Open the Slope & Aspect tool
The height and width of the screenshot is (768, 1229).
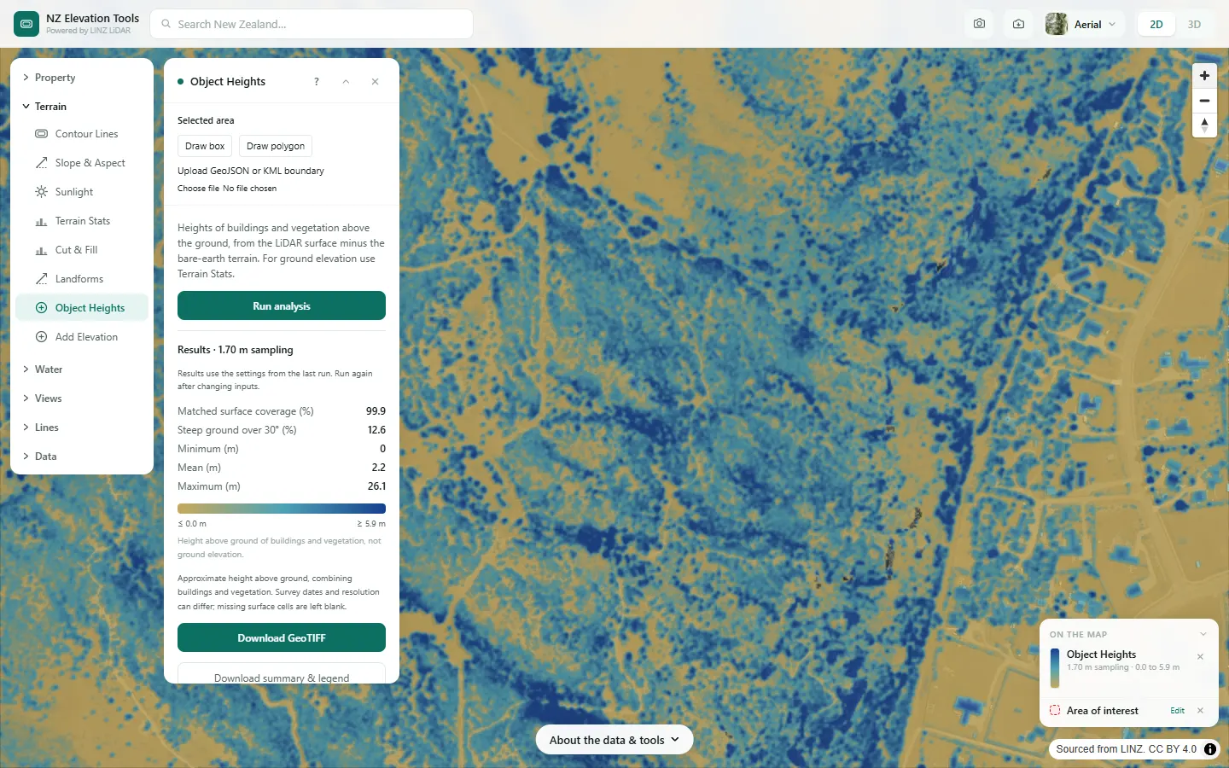82,163
